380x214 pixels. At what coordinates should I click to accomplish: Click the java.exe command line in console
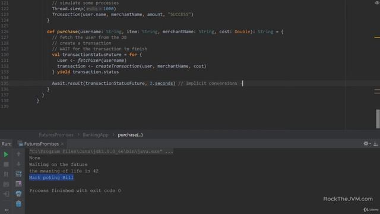pyautogui.click(x=101, y=152)
